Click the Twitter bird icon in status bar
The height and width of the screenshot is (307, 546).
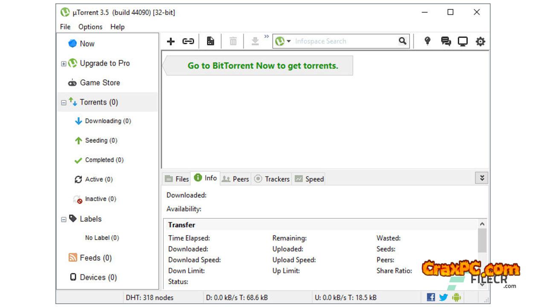click(x=444, y=297)
